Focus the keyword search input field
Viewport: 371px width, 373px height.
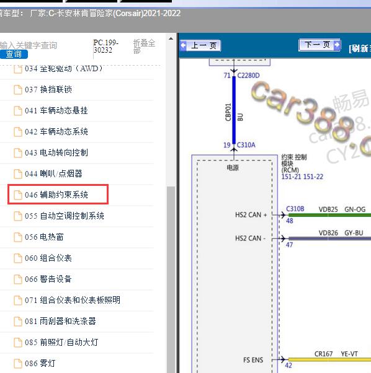tap(29, 45)
